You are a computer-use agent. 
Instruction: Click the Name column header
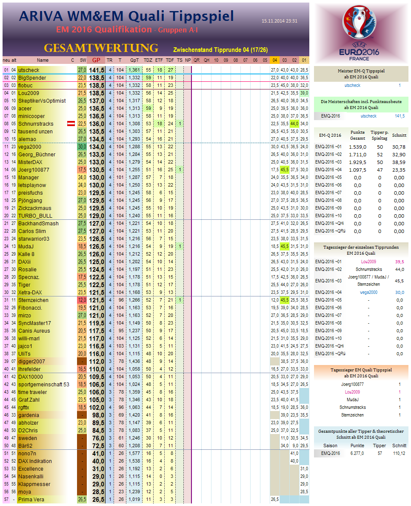[x=43, y=60]
